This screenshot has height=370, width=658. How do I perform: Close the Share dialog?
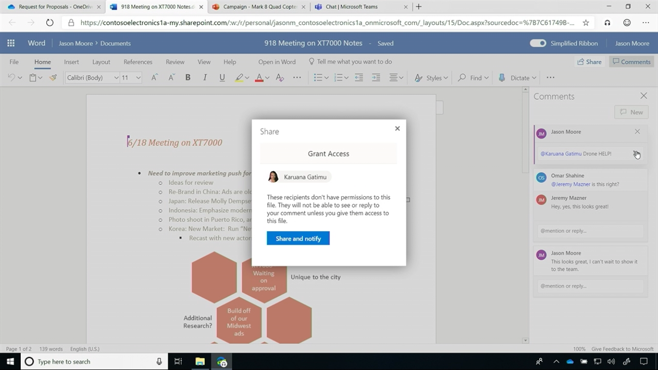(x=397, y=128)
